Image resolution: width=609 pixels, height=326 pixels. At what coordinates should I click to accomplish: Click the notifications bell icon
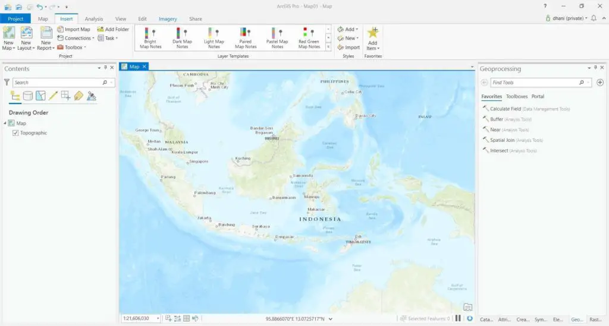[594, 18]
